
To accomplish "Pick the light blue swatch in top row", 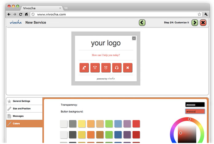I will click(118, 124).
